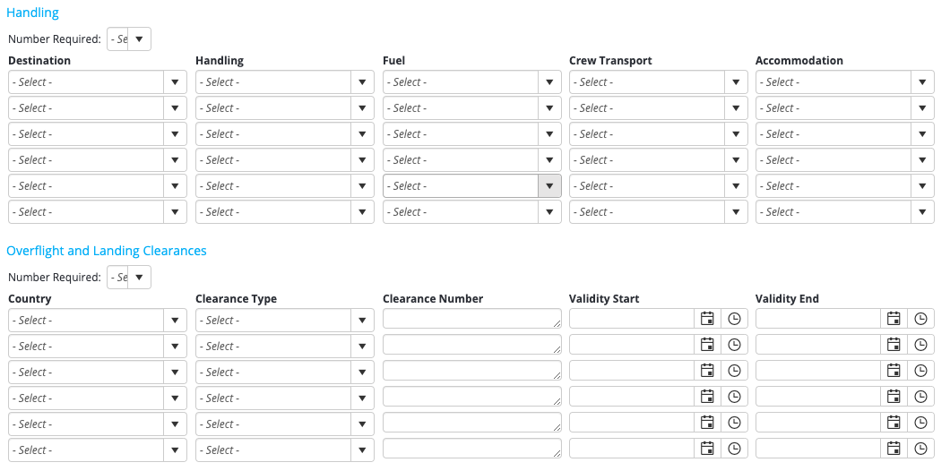Click first Clearance Number text field
The image size is (950, 471).
[471, 319]
